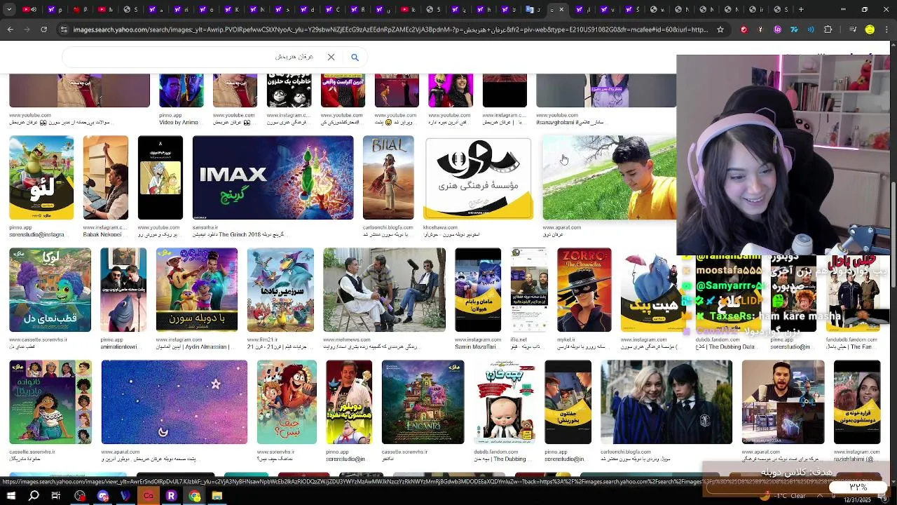Open the two men sitting outdoors photo
897x505 pixels.
tap(384, 290)
